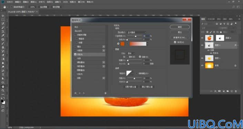Click the New Style button

[180, 37]
